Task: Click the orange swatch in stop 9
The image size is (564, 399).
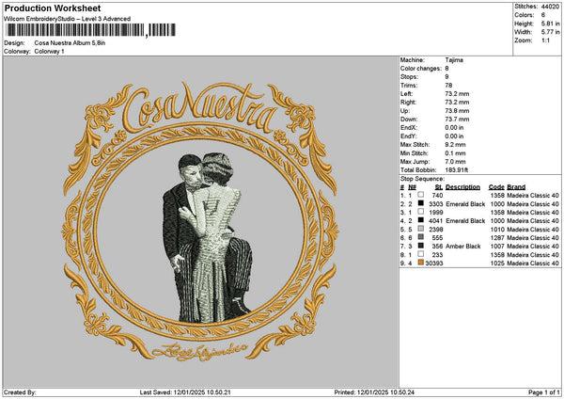Action: (420, 263)
